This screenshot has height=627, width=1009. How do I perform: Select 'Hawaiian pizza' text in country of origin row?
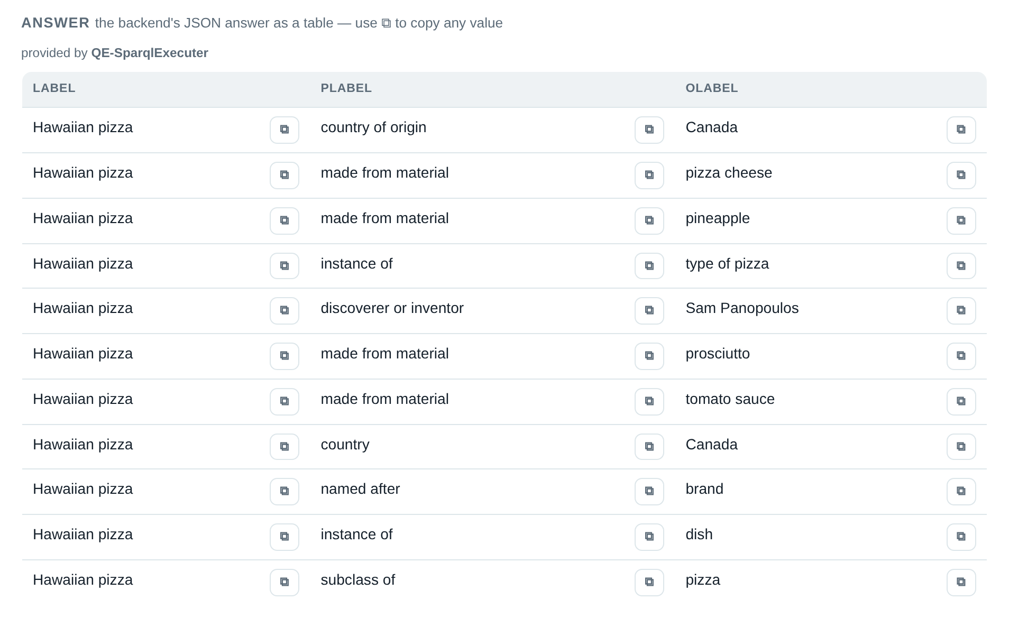point(82,127)
